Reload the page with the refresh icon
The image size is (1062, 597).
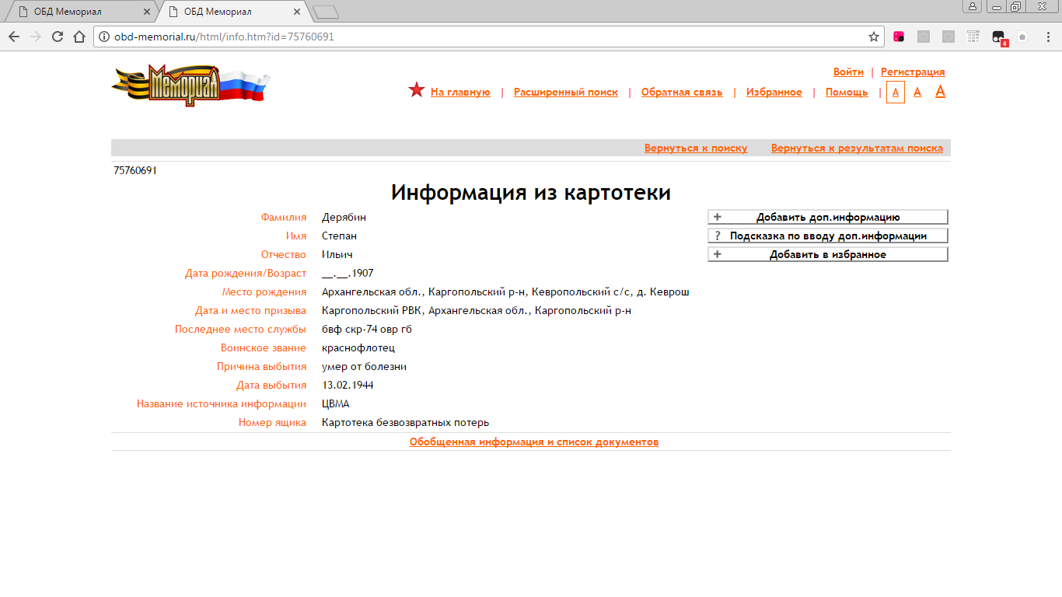58,37
